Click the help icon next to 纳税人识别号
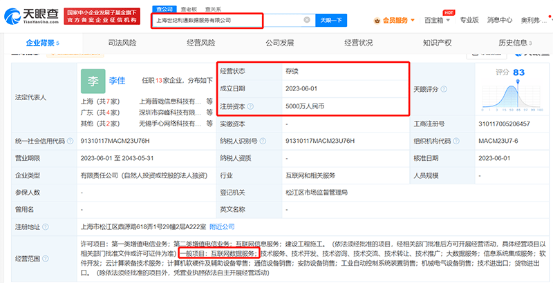This screenshot has width=553, height=283. pos(263,141)
